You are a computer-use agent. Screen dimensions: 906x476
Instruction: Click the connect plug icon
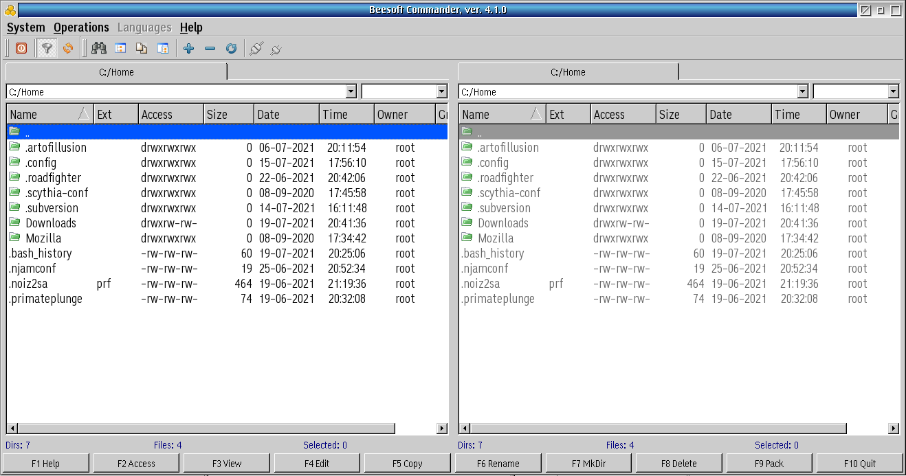[256, 48]
